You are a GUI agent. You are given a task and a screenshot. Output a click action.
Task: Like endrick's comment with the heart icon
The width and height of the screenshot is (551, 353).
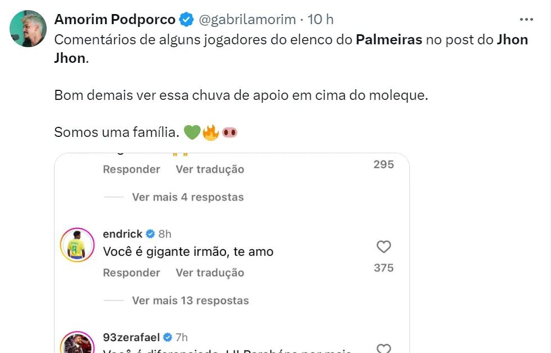click(383, 247)
